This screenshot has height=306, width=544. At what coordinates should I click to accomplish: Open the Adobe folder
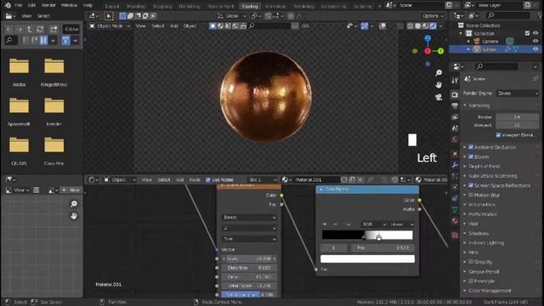pos(19,71)
